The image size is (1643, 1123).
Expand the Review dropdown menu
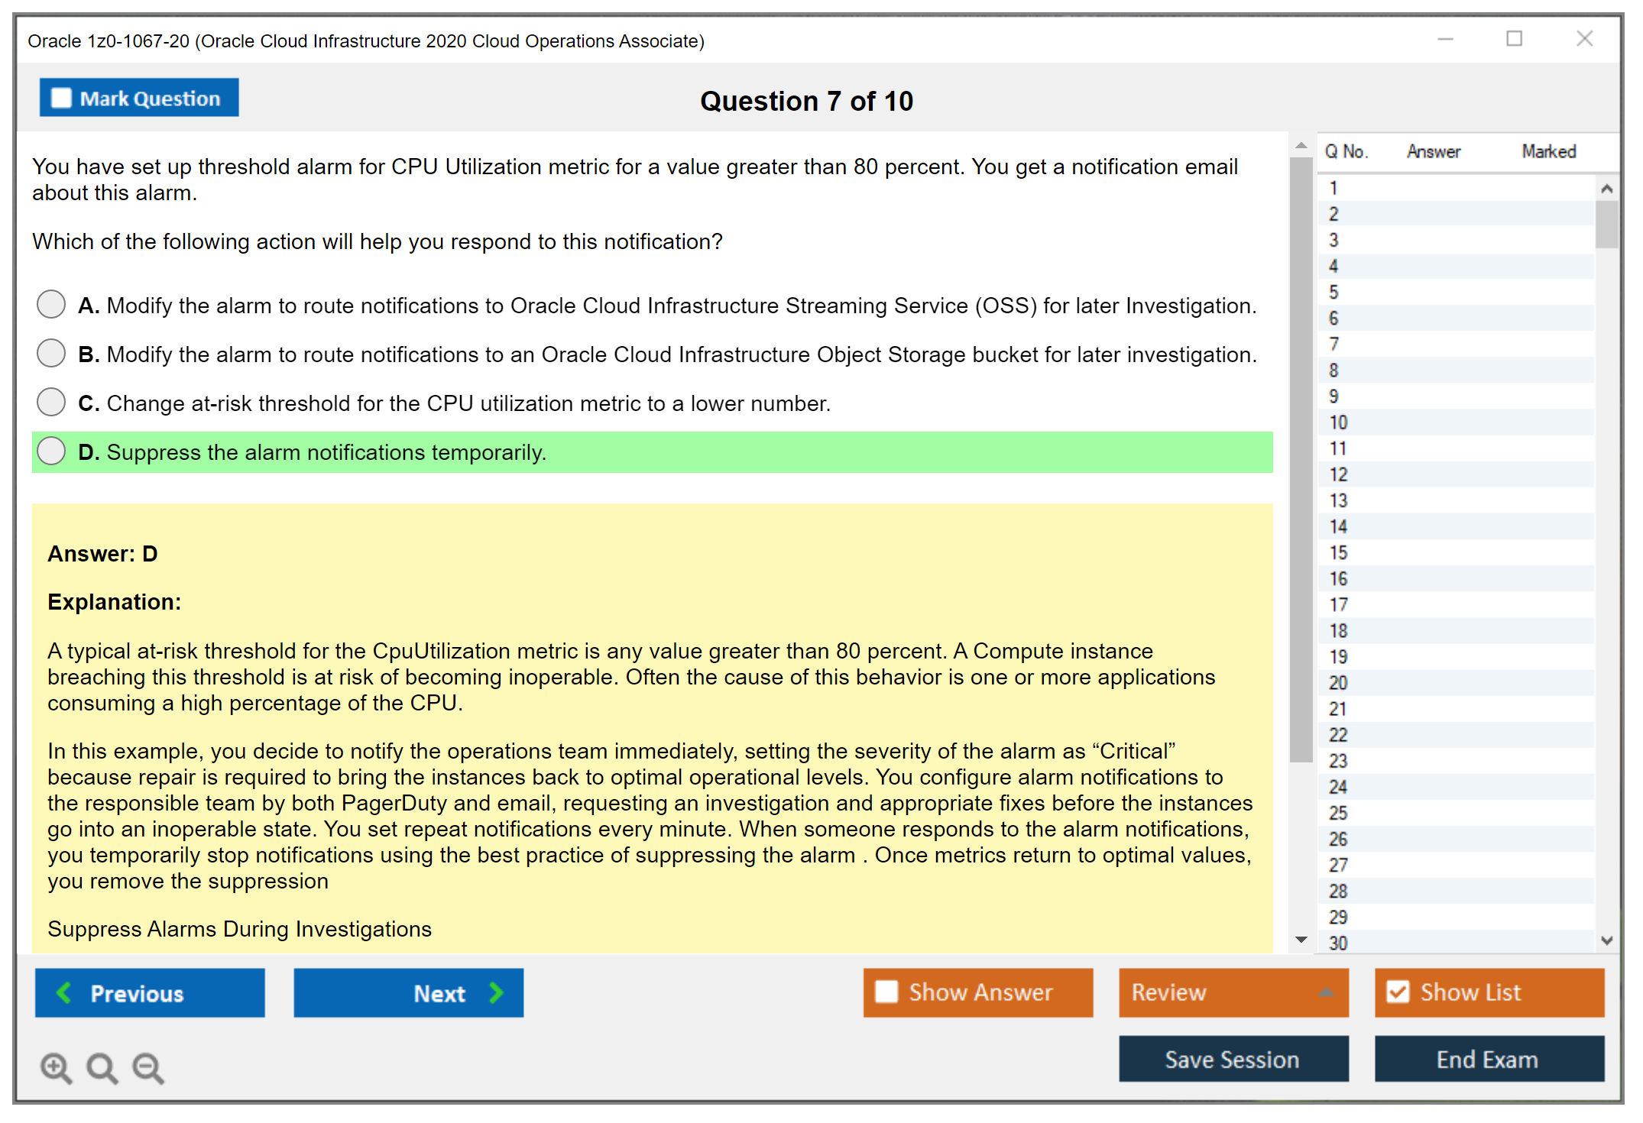click(x=1326, y=992)
